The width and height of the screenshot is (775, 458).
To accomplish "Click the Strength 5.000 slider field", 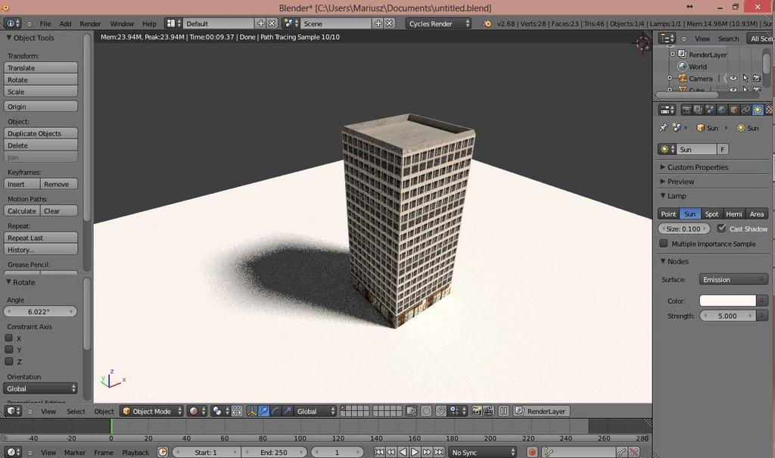I will point(727,316).
